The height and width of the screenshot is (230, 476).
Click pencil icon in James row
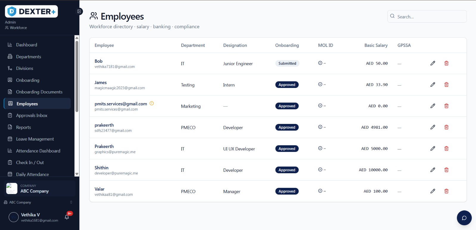433,84
